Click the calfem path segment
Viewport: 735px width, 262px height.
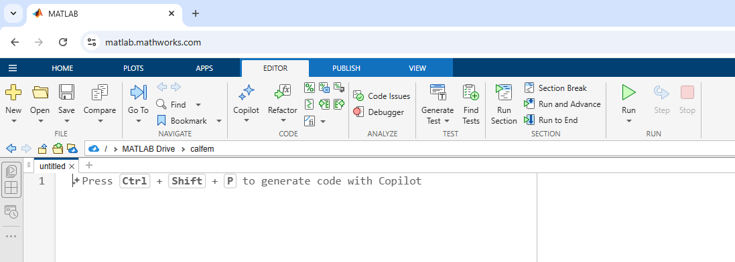tap(202, 149)
